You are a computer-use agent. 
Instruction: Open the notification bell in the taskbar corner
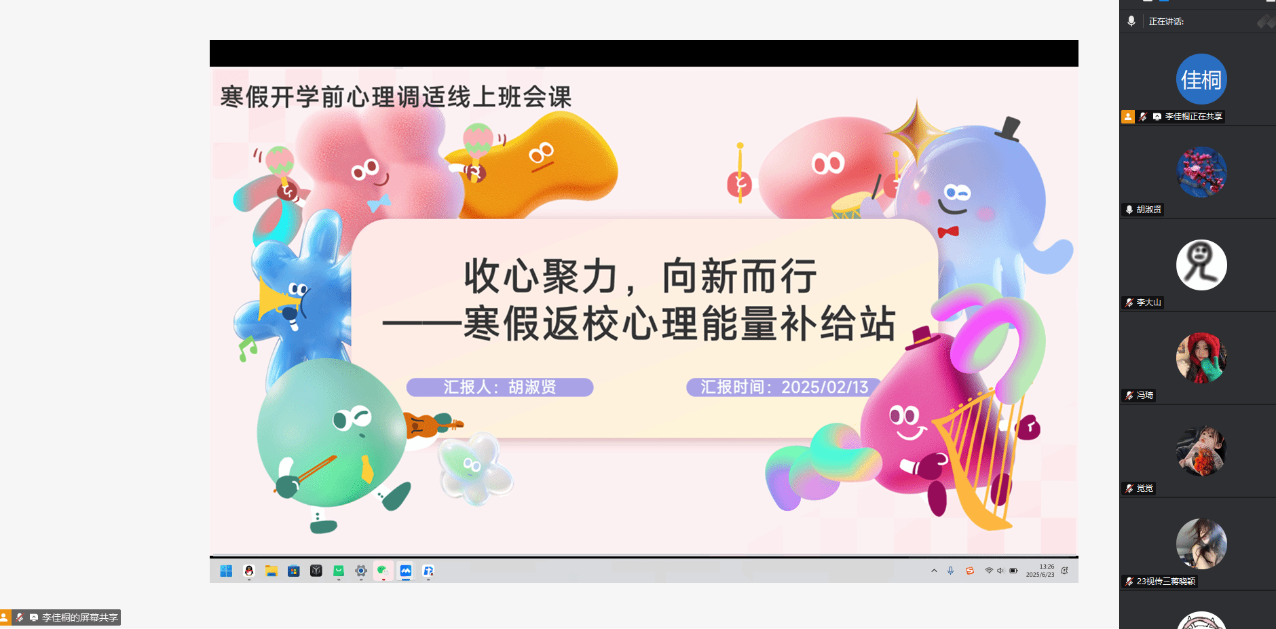coord(1064,571)
